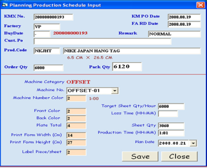
Task: Click the Save button
Action: point(140,157)
